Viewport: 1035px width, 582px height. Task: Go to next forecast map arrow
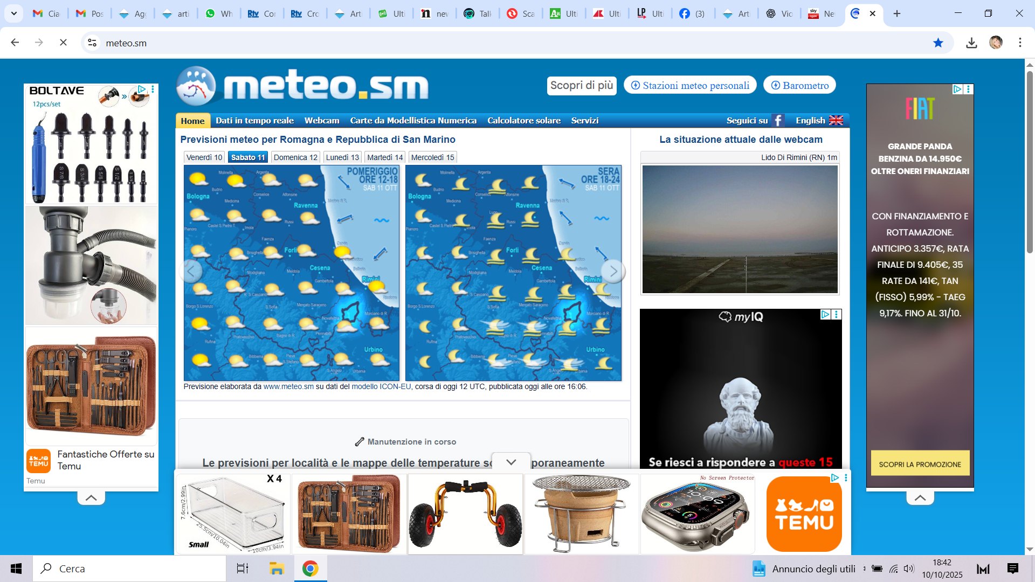(613, 271)
